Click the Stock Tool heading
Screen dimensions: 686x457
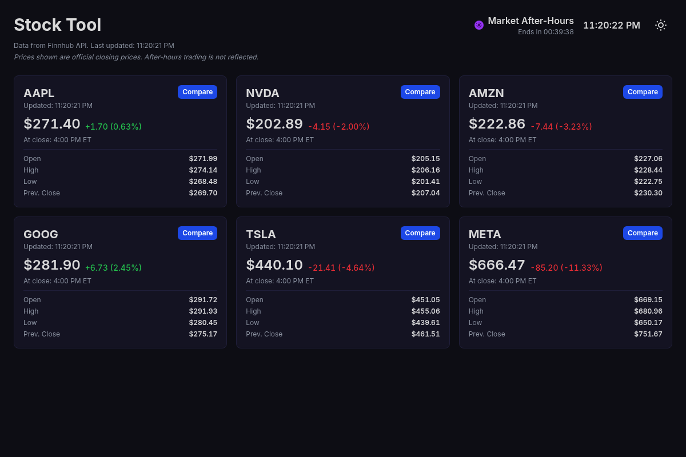click(x=57, y=25)
